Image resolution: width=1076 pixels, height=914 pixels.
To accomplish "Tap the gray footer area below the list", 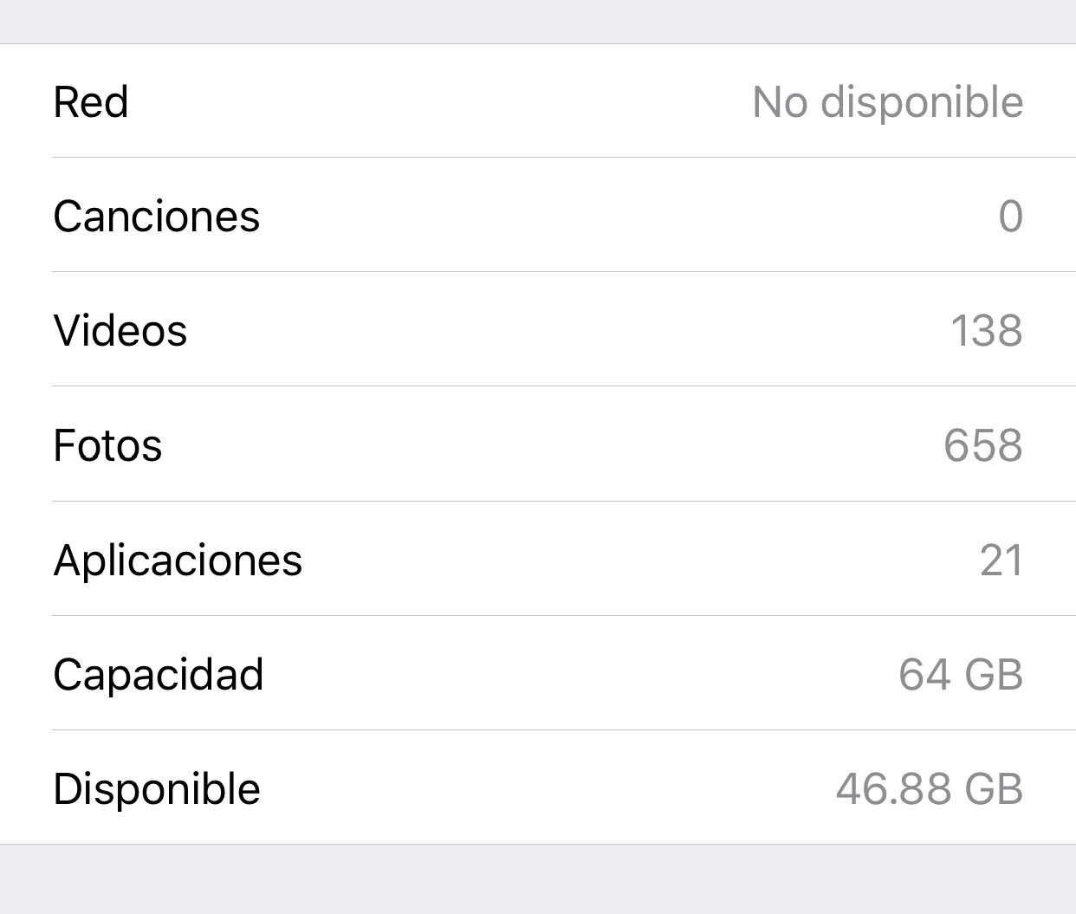I will (538, 879).
